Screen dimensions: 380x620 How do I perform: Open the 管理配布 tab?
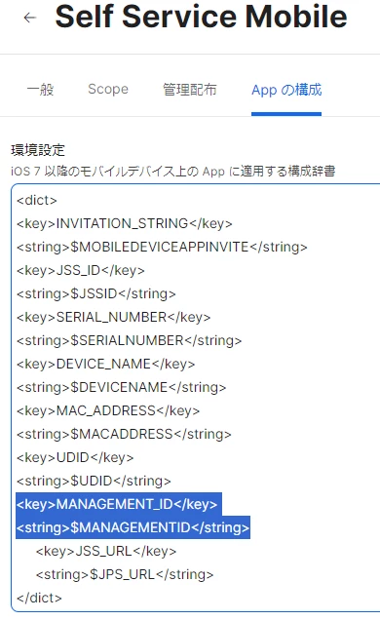click(x=190, y=90)
